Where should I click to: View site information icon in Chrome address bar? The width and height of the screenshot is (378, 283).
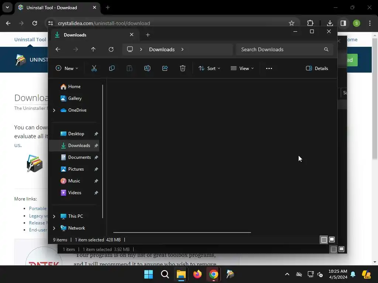point(51,23)
